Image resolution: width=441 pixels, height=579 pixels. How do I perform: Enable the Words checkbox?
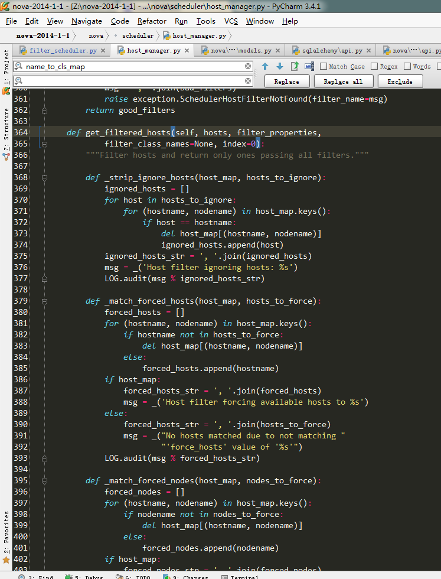tap(407, 66)
